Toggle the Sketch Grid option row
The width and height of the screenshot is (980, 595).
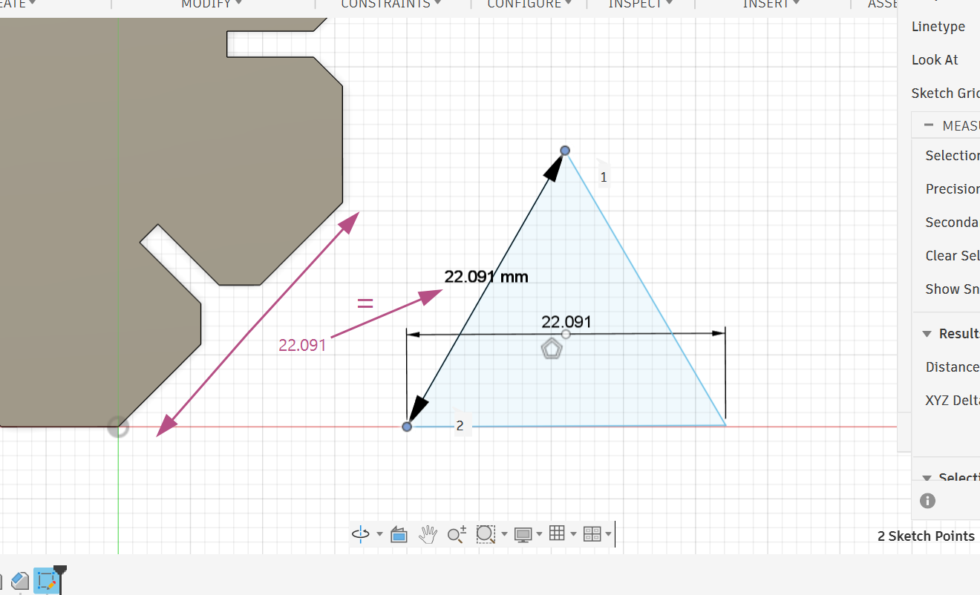coord(945,93)
